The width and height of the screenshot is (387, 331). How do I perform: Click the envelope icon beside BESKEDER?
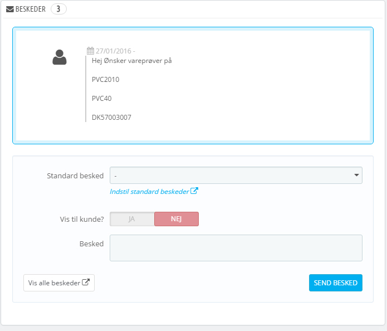tap(10, 9)
